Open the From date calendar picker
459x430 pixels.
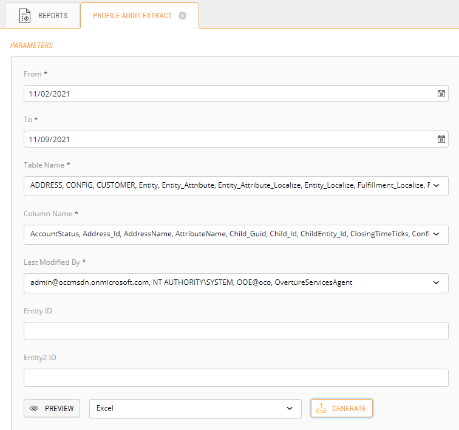pos(441,94)
